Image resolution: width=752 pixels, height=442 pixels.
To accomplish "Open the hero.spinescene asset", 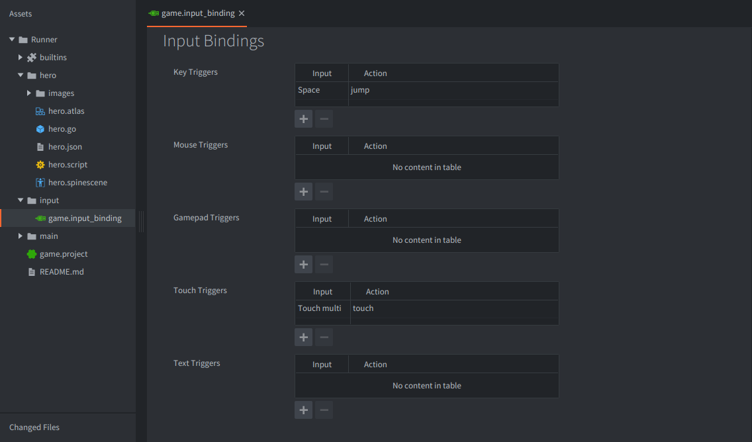I will (x=40, y=182).
